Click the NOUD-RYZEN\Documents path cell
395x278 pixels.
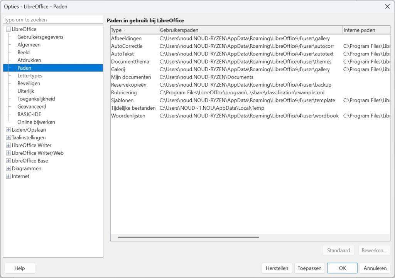coord(206,77)
